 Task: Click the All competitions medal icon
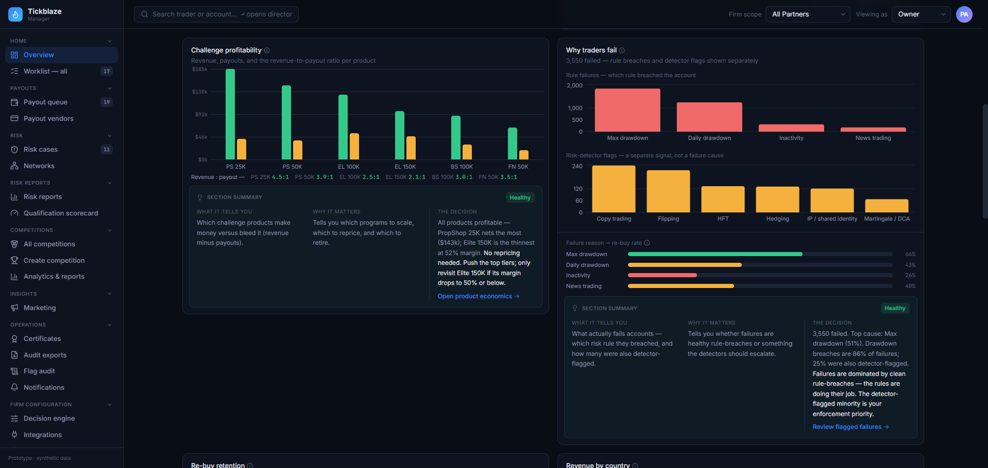point(14,244)
